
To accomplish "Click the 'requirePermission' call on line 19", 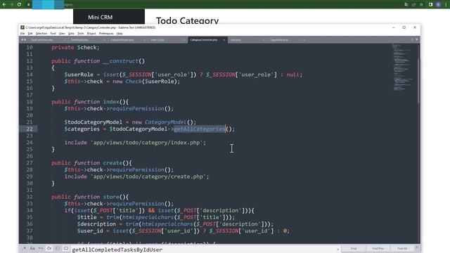I will (x=136, y=109).
